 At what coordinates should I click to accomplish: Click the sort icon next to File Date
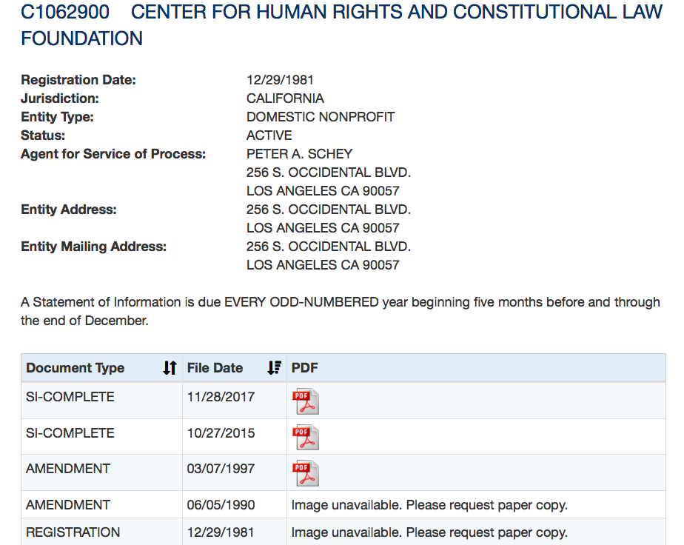click(274, 368)
